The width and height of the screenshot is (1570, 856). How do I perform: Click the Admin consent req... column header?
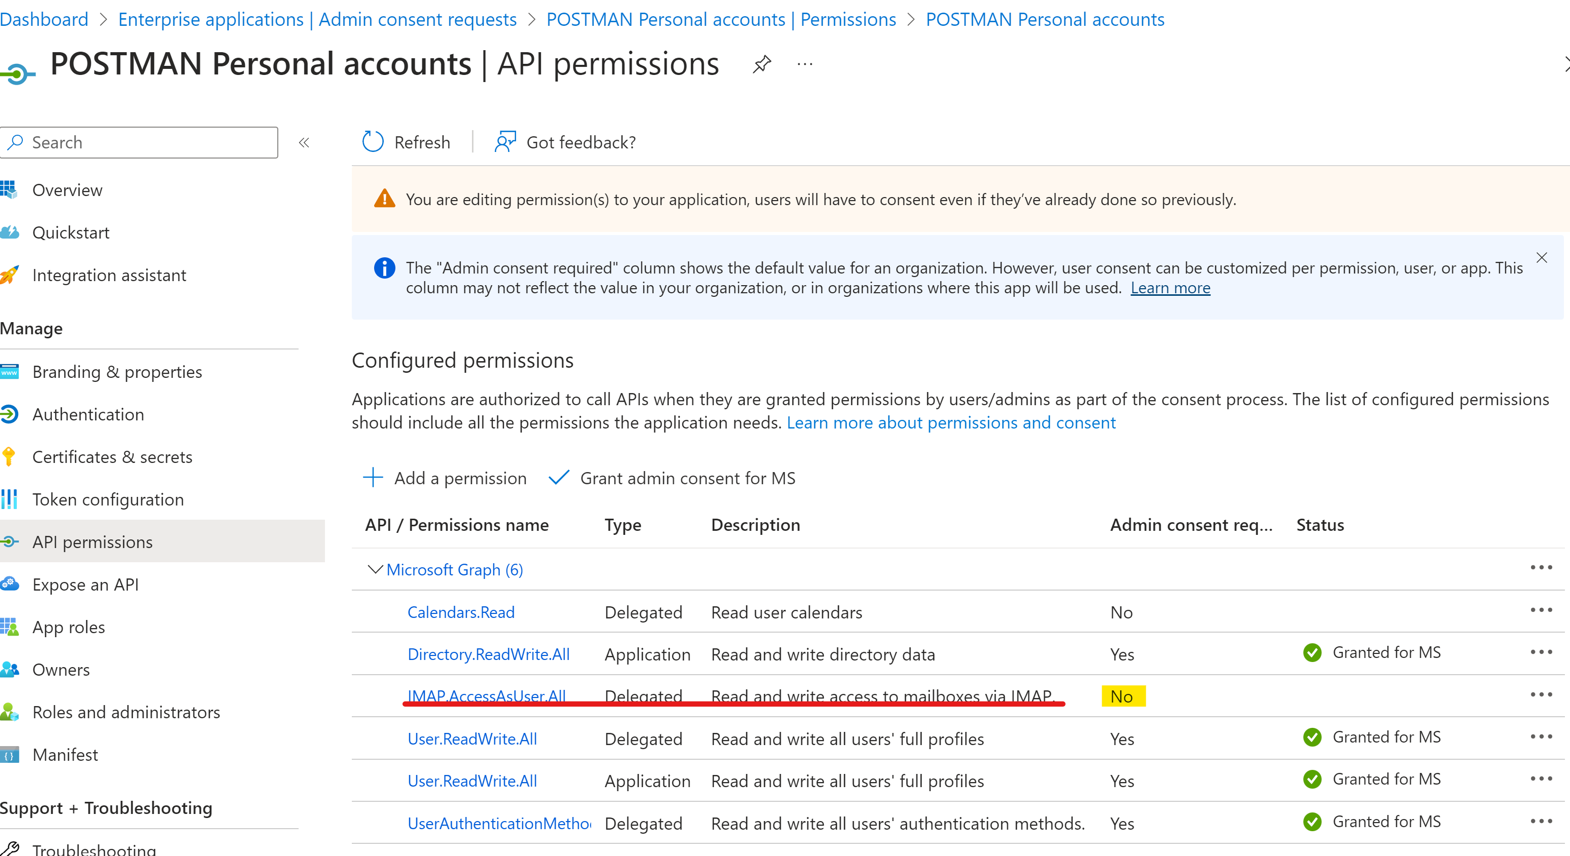tap(1191, 525)
